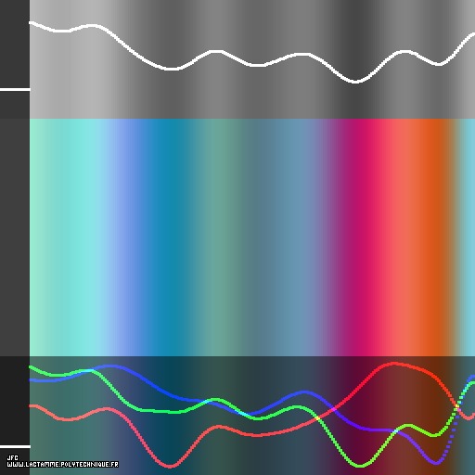The width and height of the screenshot is (475, 475).
Task: Click the green channel curve's deepest trough
Action: tap(360, 465)
